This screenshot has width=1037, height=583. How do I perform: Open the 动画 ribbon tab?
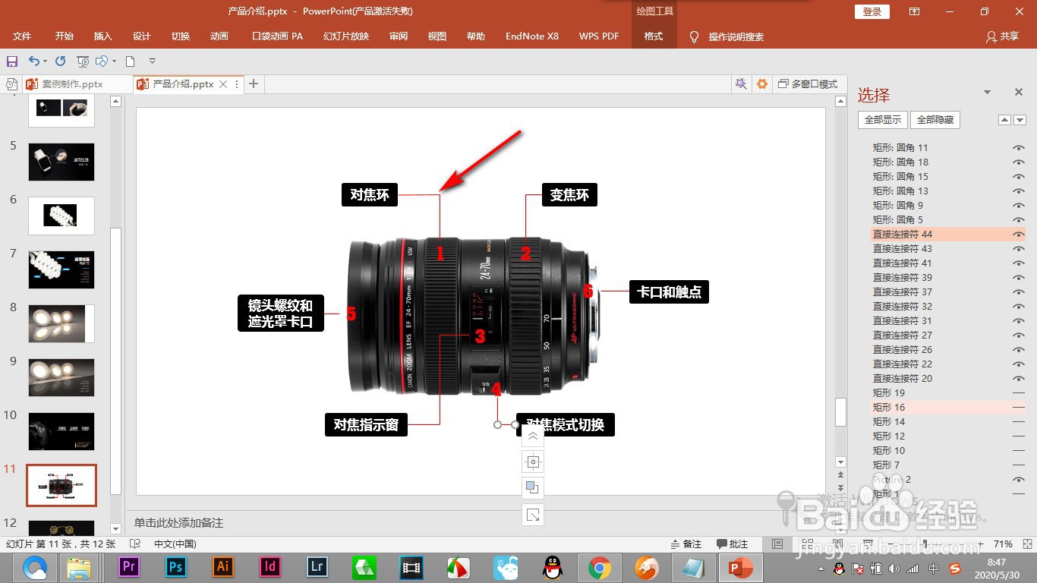click(219, 36)
